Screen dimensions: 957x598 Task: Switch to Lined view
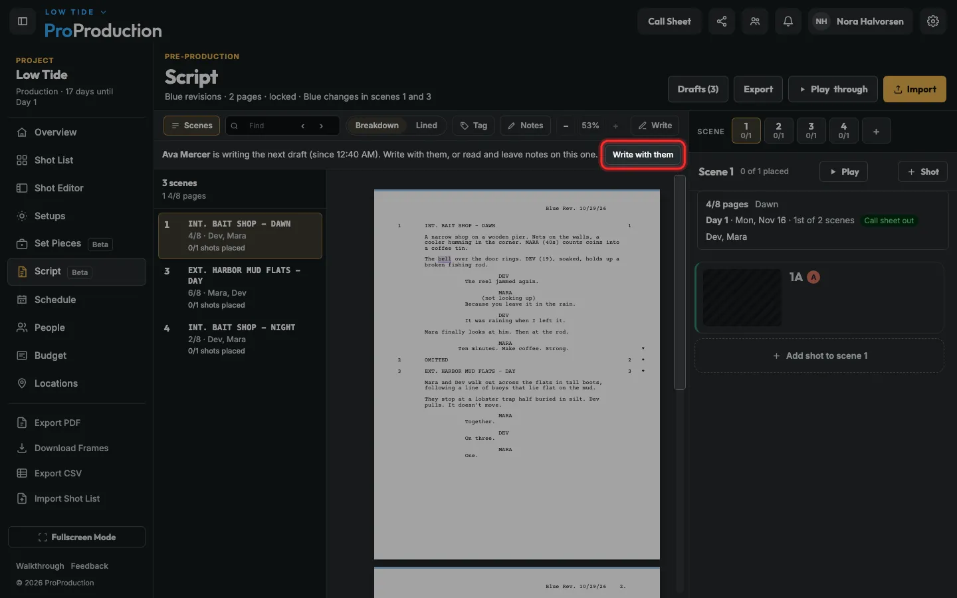click(427, 126)
